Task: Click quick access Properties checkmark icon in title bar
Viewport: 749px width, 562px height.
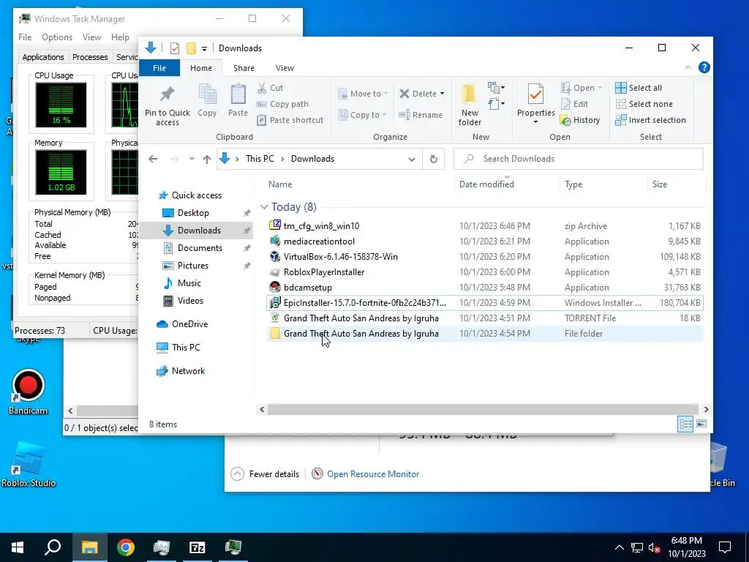Action: [175, 48]
